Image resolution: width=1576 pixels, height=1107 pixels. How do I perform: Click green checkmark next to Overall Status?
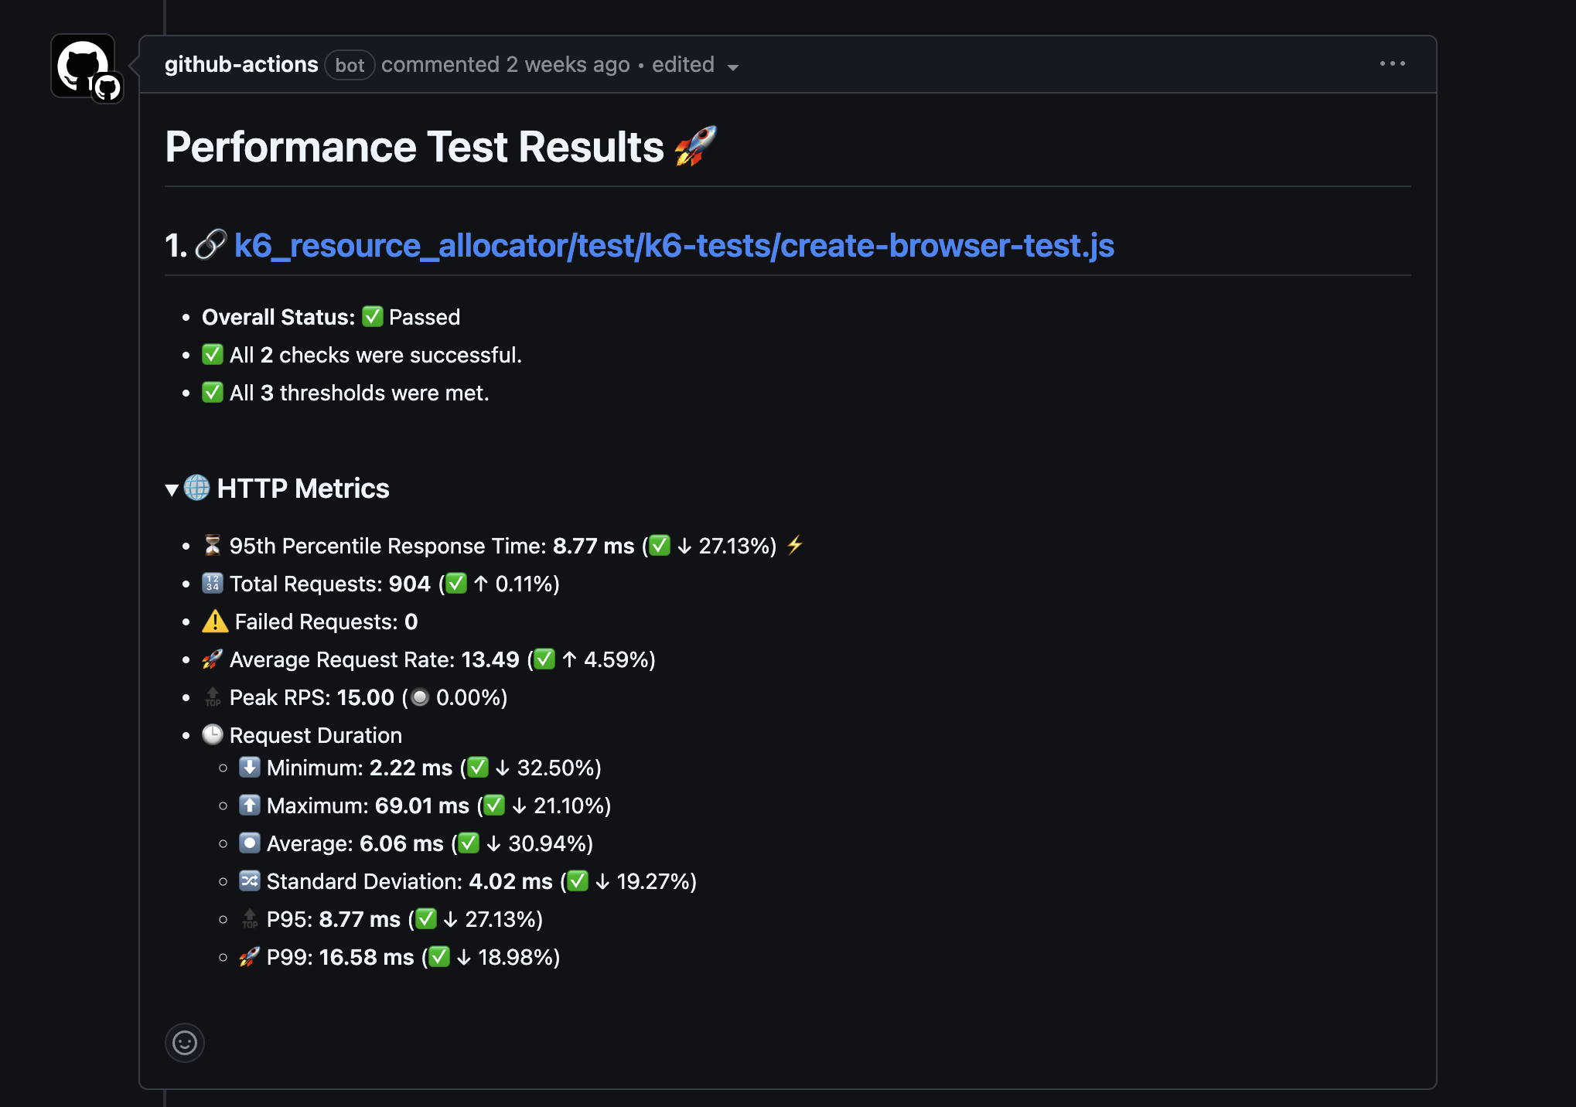[x=373, y=316]
